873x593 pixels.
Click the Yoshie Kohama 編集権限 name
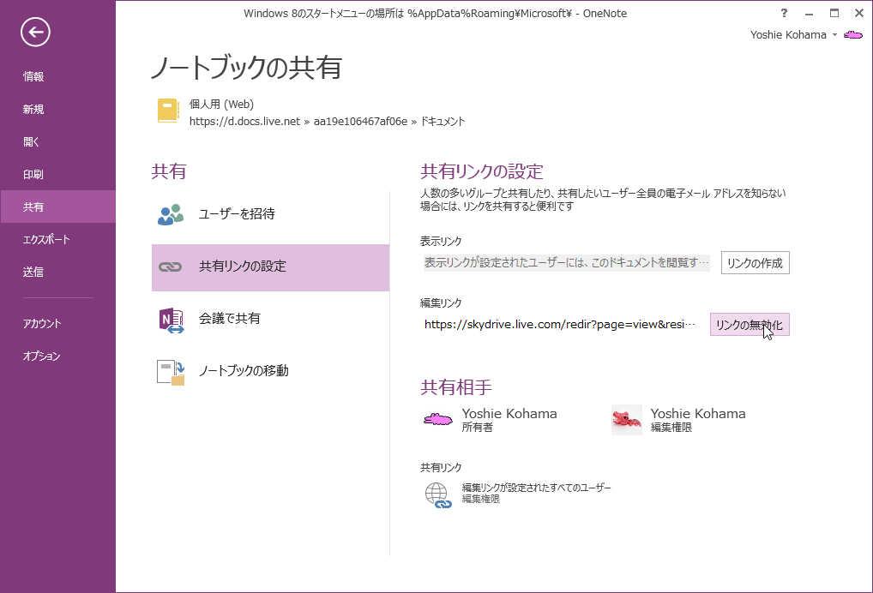point(698,414)
